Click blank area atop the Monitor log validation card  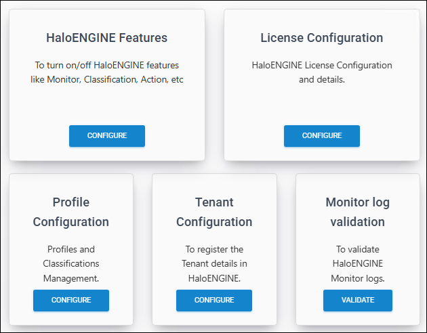point(357,183)
